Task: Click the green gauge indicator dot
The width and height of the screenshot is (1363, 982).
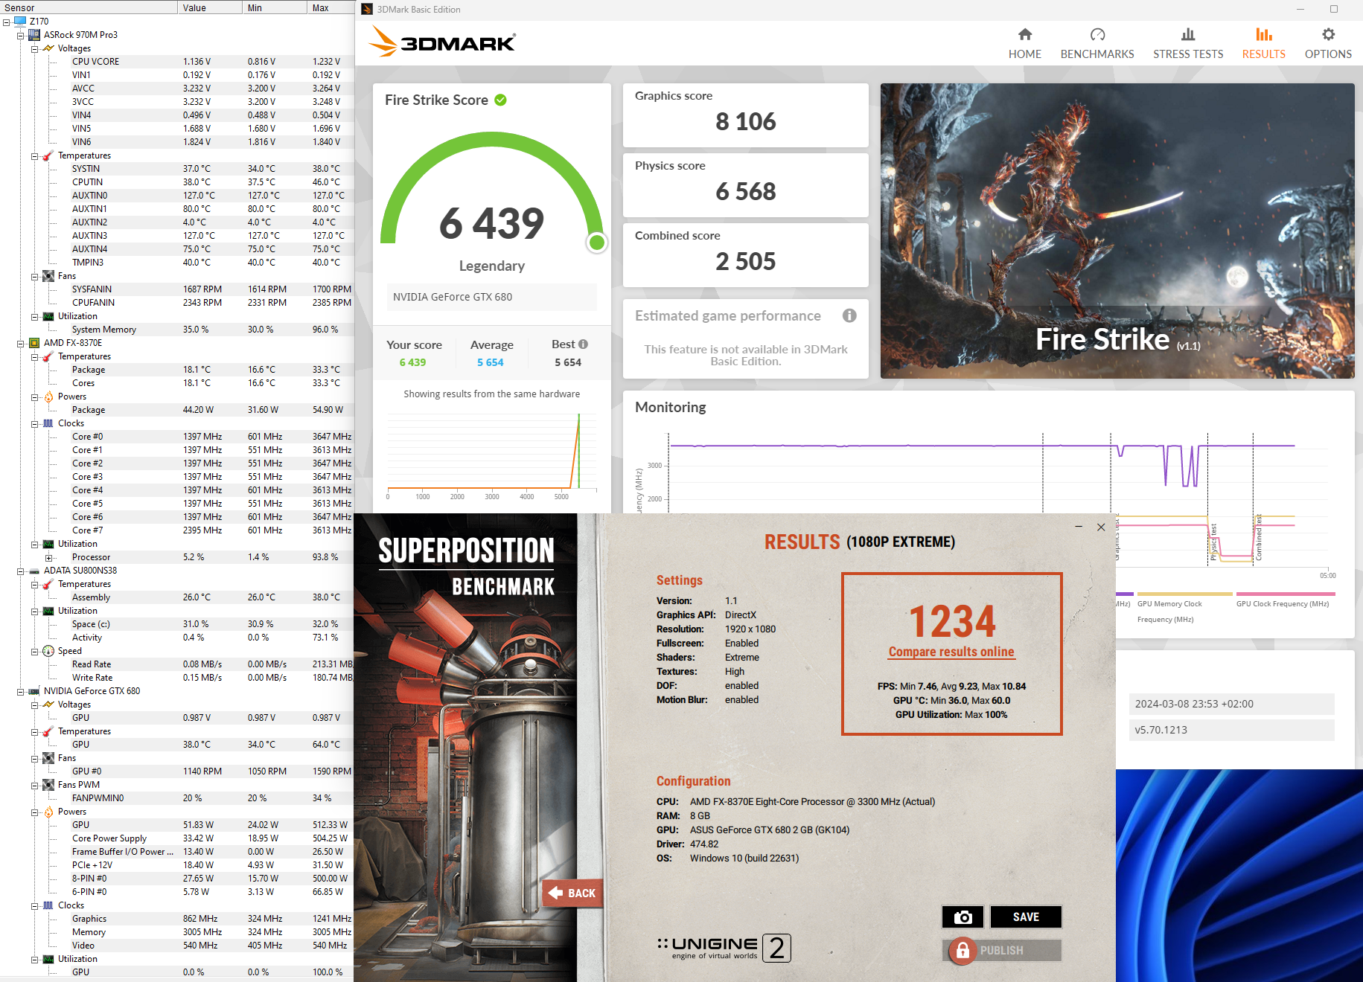Action: point(597,243)
